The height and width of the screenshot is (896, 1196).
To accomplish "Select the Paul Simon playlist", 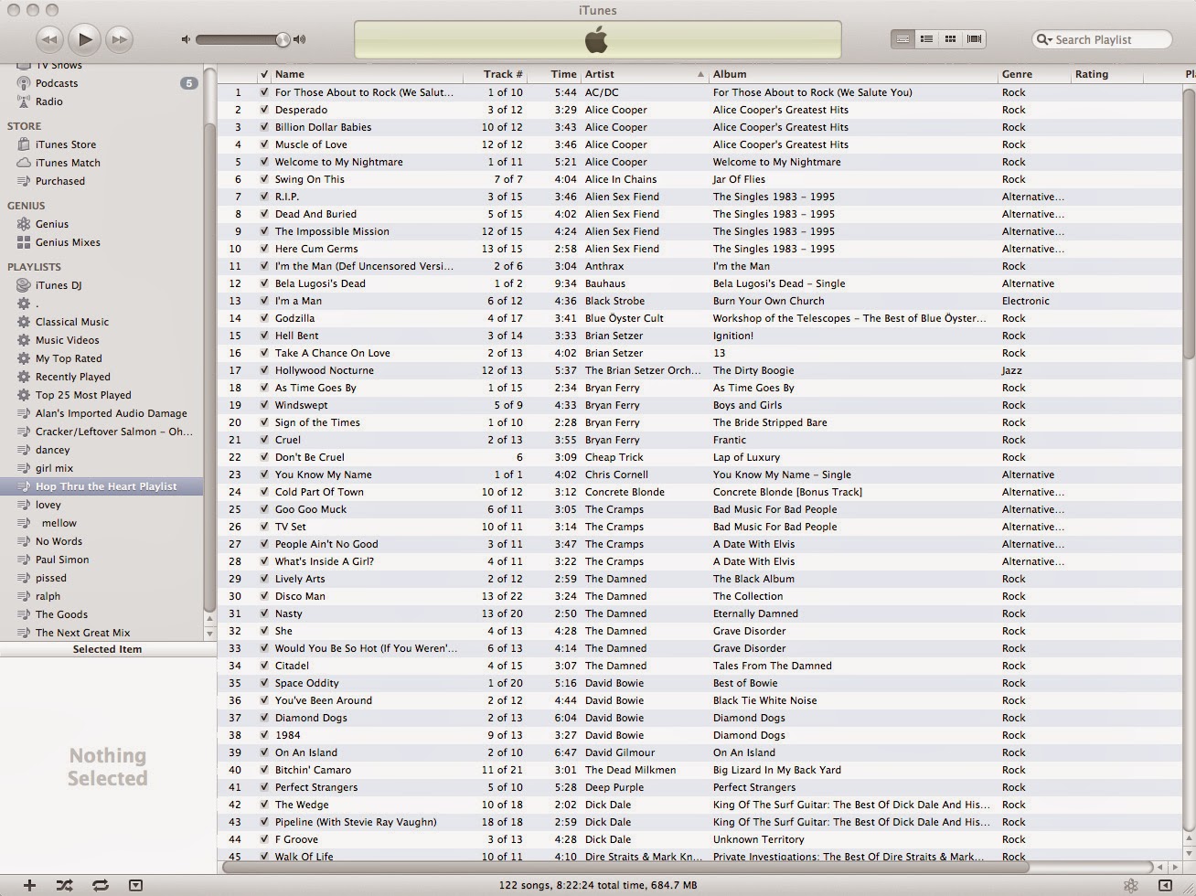I will pos(62,560).
